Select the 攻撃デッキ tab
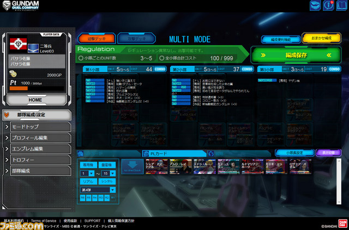 136,38
